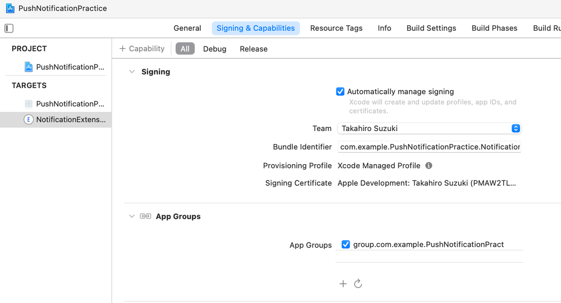The height and width of the screenshot is (303, 561).
Task: Collapse the Signing section
Action: [x=132, y=72]
